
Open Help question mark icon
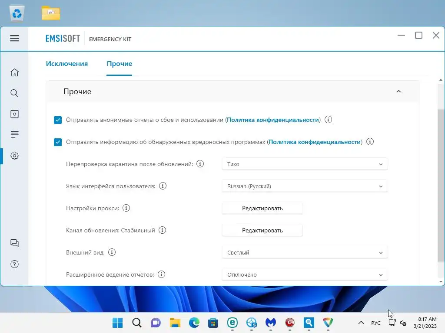[14, 264]
